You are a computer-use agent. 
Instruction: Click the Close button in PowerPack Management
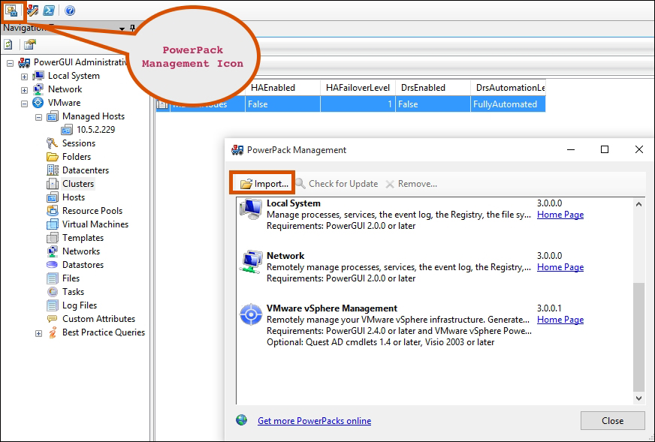coord(612,421)
